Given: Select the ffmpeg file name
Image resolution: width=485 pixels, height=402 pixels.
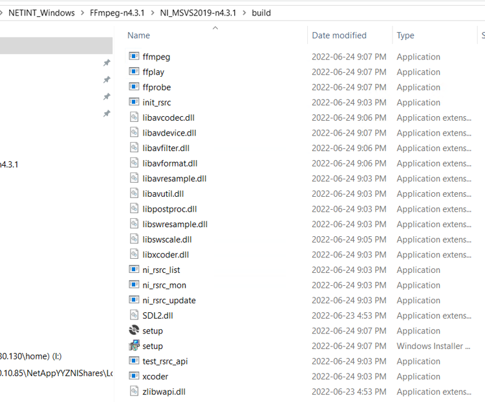Looking at the screenshot, I should pos(156,57).
